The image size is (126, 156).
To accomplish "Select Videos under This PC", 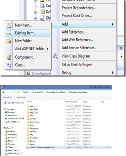I will (x=9, y=147).
